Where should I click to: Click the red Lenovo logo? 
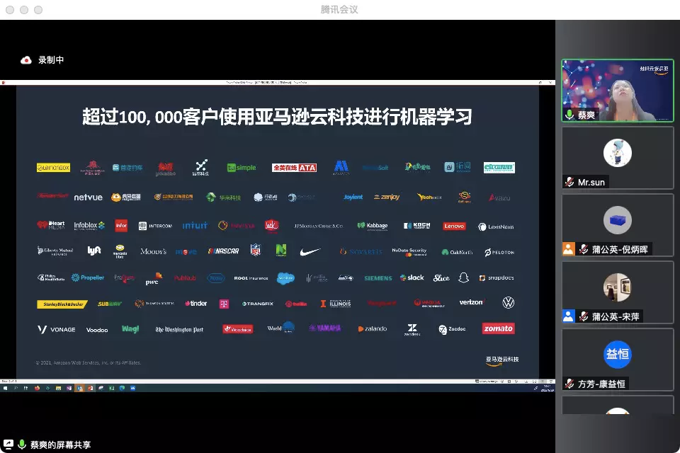click(454, 226)
